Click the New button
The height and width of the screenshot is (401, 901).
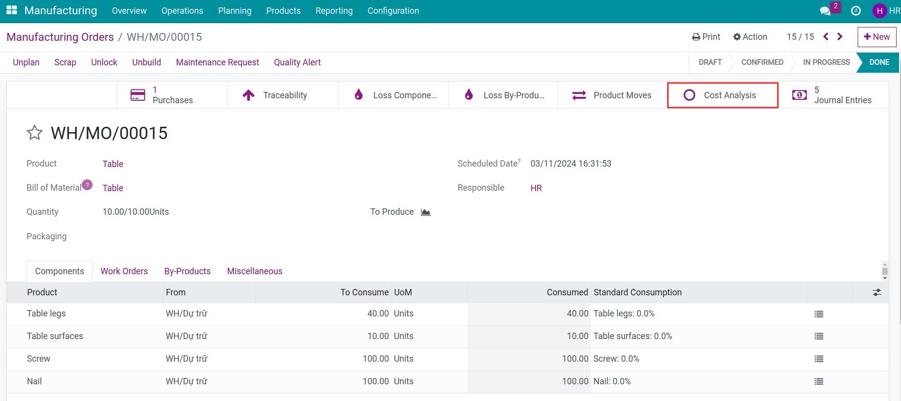pyautogui.click(x=877, y=37)
